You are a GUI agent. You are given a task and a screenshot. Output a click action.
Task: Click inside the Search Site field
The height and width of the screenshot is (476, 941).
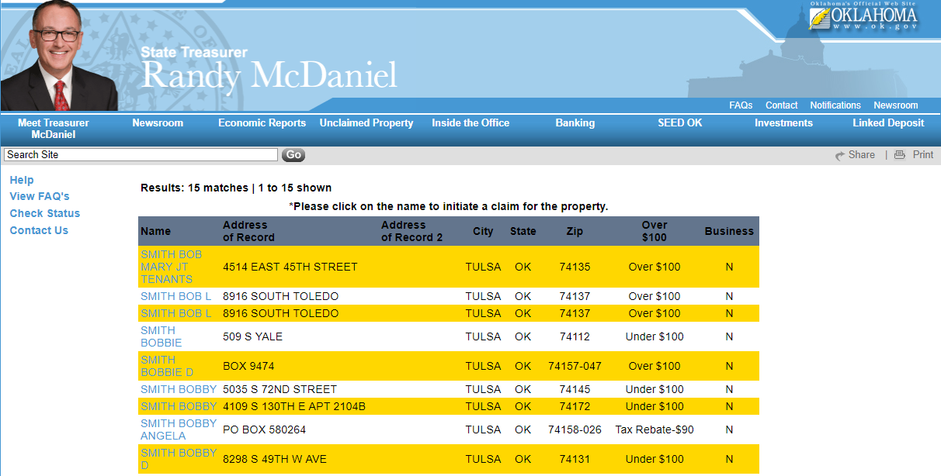tap(140, 154)
